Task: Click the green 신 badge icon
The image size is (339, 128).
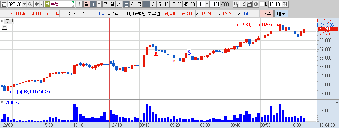Action: 47,4
